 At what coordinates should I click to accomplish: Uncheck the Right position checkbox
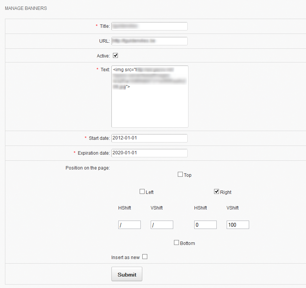tap(217, 192)
